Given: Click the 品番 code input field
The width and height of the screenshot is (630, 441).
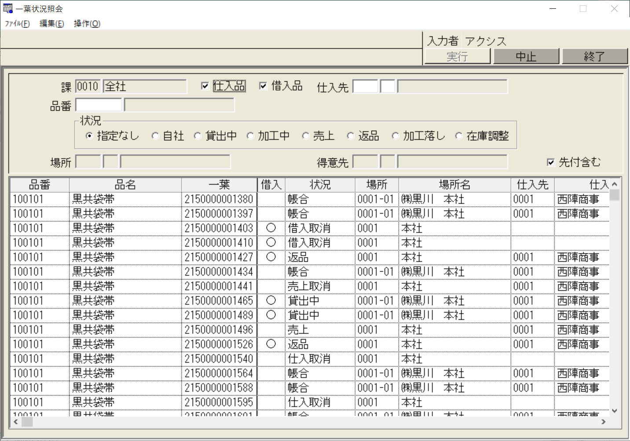Looking at the screenshot, I should coord(99,105).
